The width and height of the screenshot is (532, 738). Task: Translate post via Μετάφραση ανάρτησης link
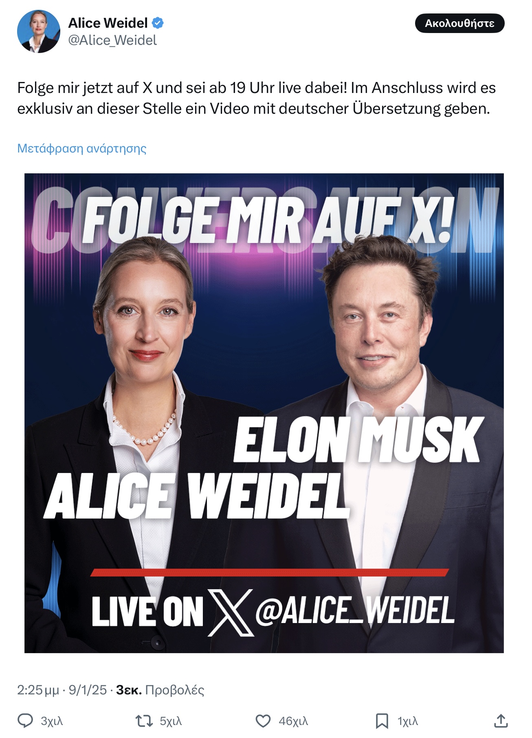[x=82, y=148]
